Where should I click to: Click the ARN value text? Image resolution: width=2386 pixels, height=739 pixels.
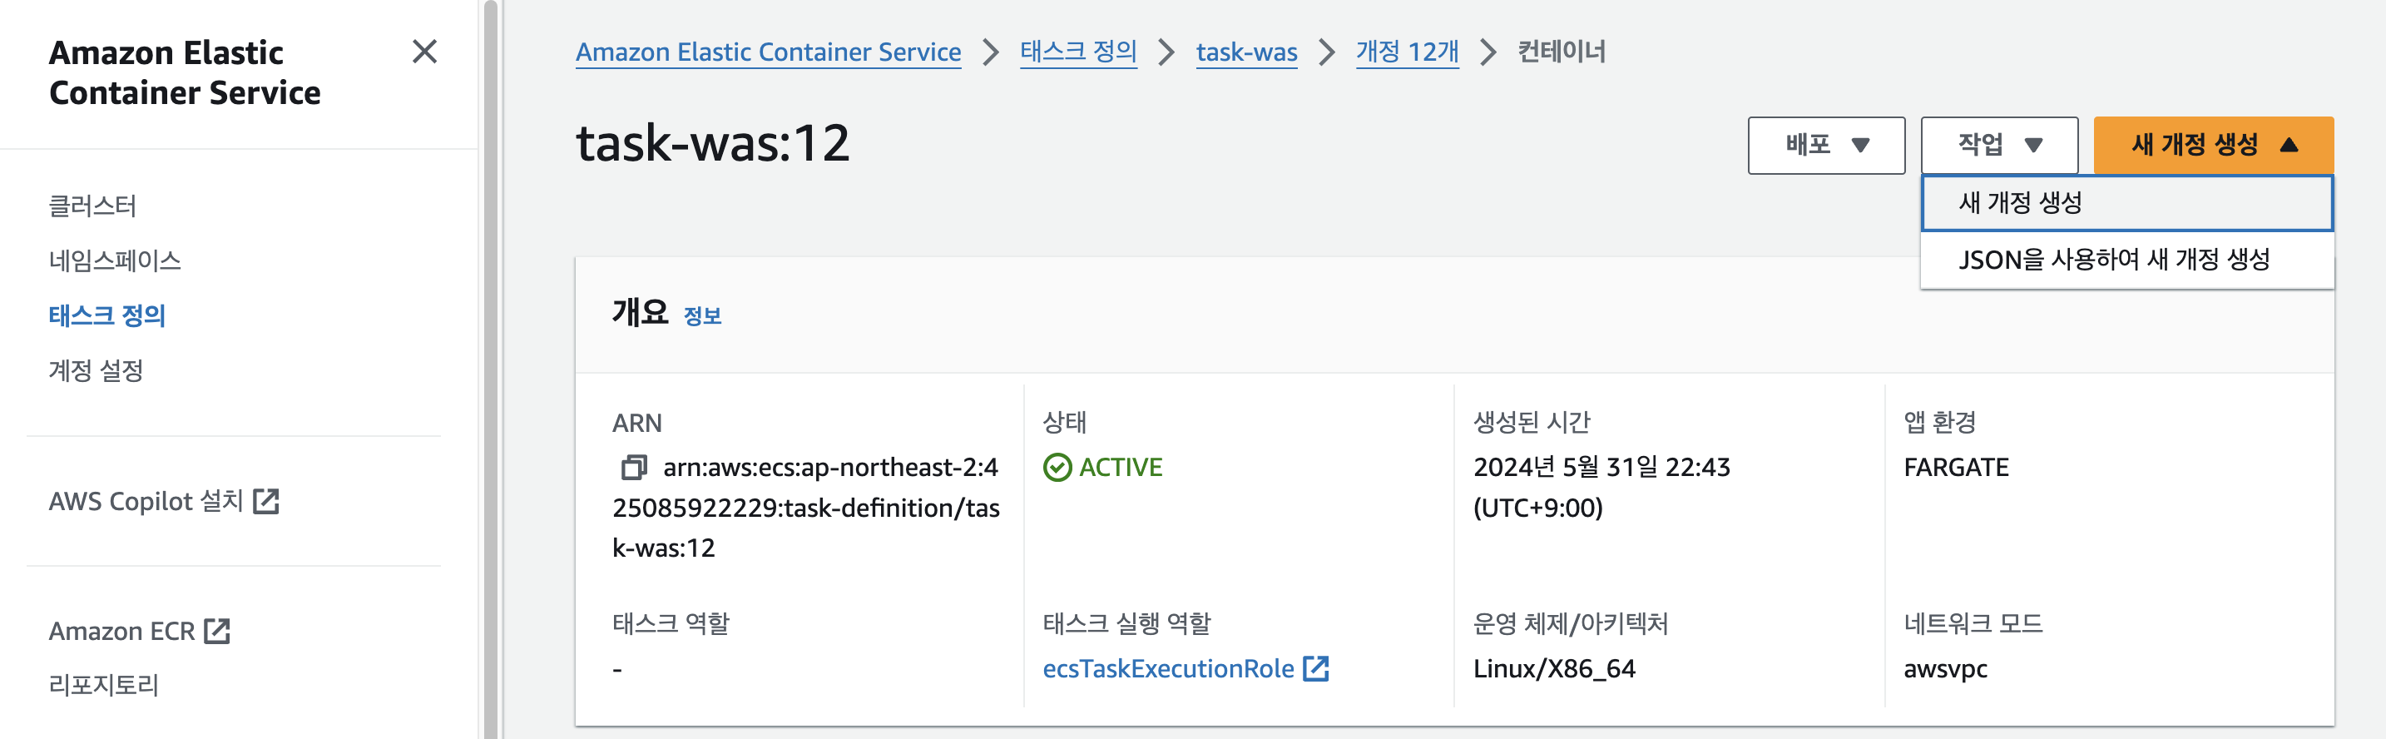pos(806,508)
